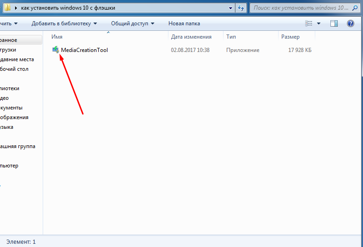
Task: Open Видео library in the sidebar
Action: coord(5,98)
